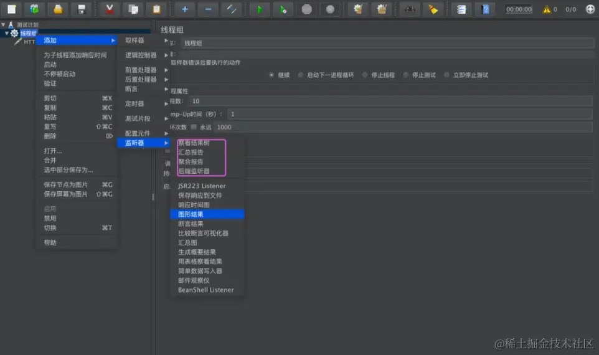Click 保存节点为图片 context menu entry

(x=77, y=184)
